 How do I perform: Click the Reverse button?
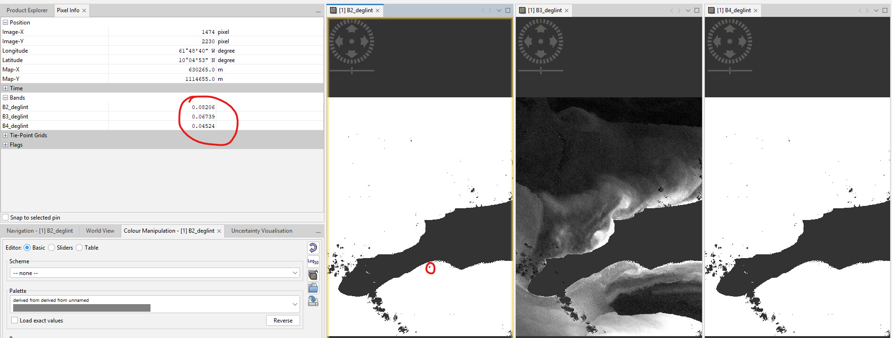pyautogui.click(x=283, y=321)
